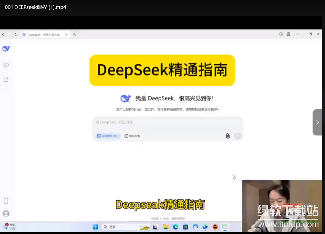Image resolution: width=325 pixels, height=234 pixels.
Task: Enable 深度思考 (R1) deep thinking mode
Action: [x=107, y=136]
